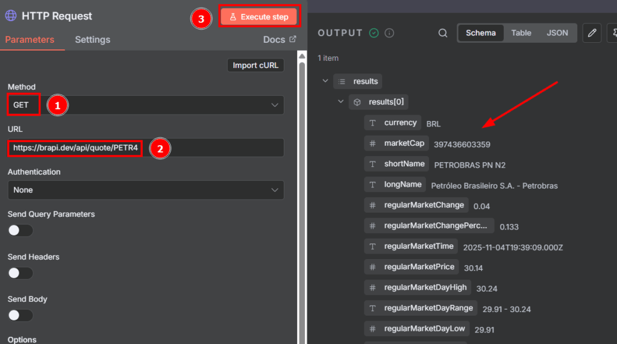The image size is (617, 344).
Task: Select the marketCap field pill
Action: [396, 143]
